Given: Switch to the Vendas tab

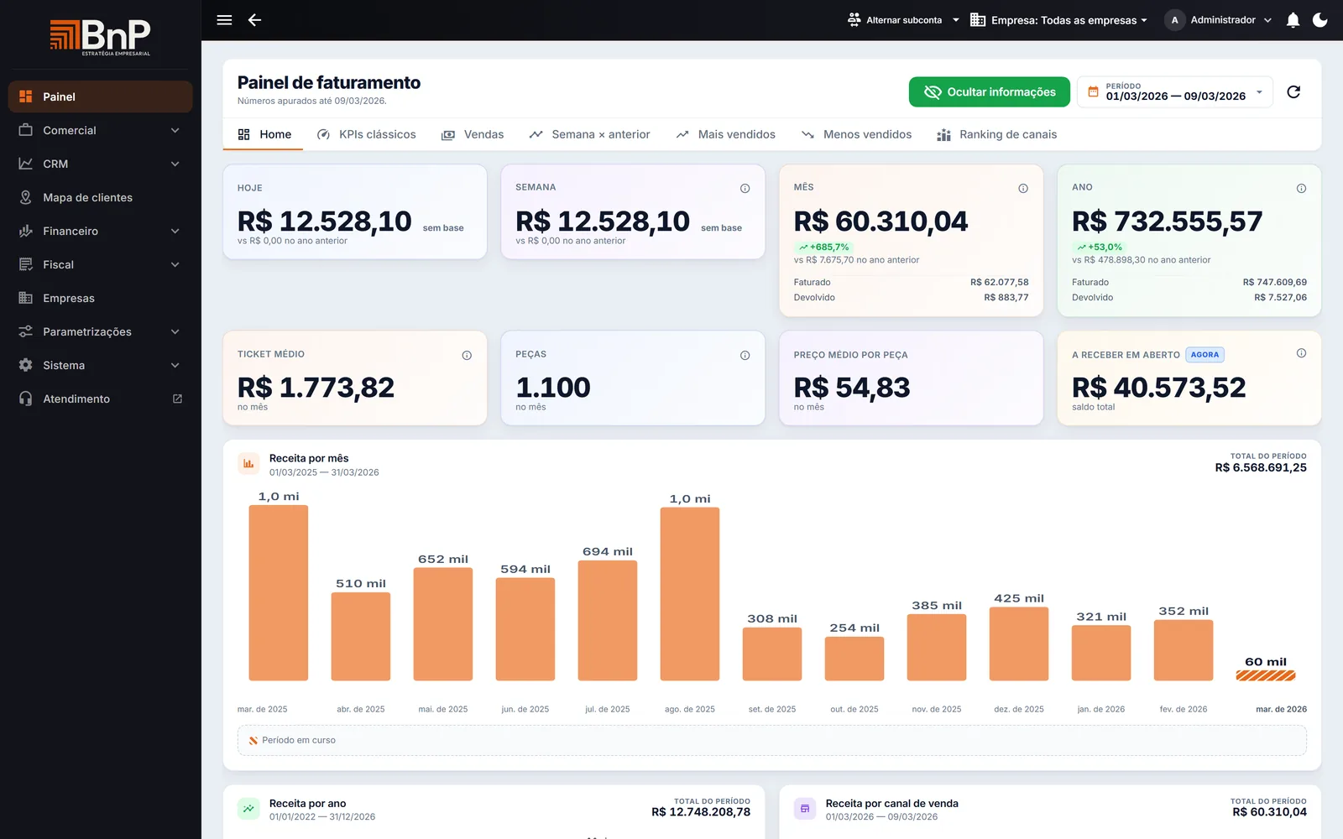Looking at the screenshot, I should (473, 134).
